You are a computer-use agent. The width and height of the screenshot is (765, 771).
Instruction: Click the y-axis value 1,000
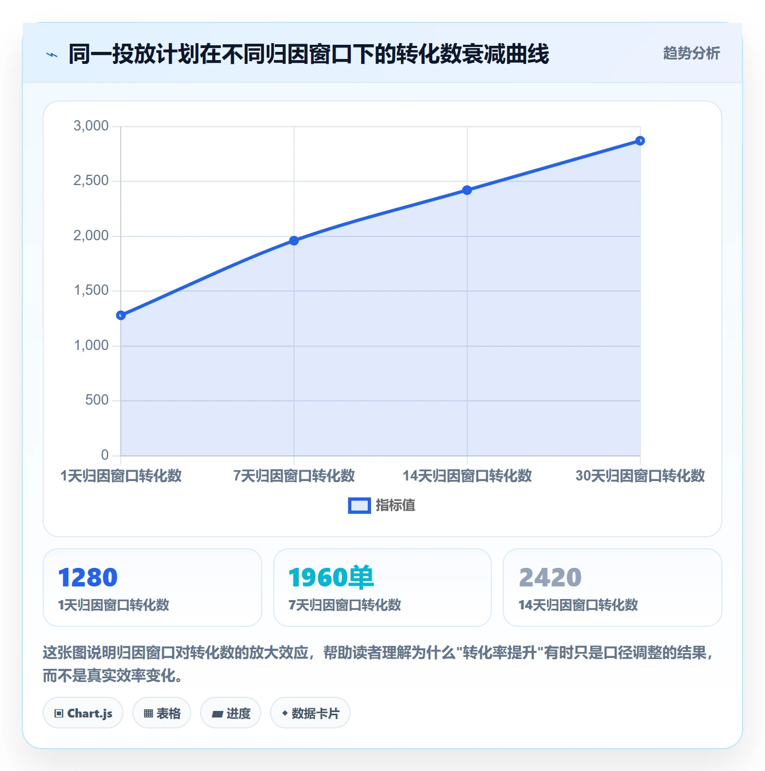(91, 346)
